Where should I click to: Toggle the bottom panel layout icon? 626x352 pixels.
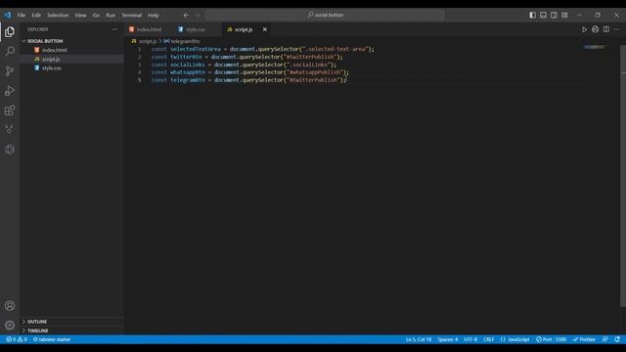tap(544, 16)
